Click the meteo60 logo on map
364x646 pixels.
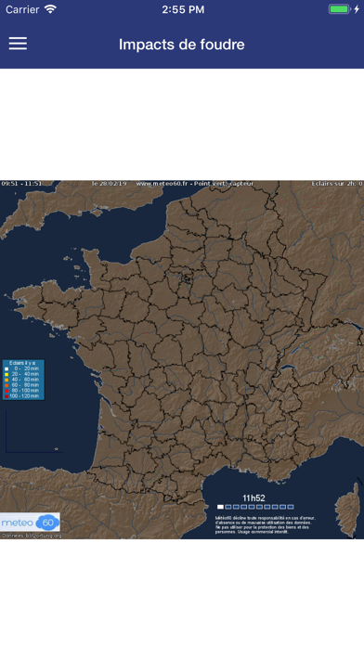[x=30, y=523]
